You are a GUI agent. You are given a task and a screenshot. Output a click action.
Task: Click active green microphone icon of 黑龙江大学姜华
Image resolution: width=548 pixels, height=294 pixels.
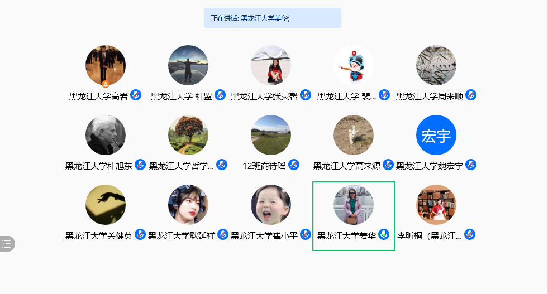pos(384,235)
